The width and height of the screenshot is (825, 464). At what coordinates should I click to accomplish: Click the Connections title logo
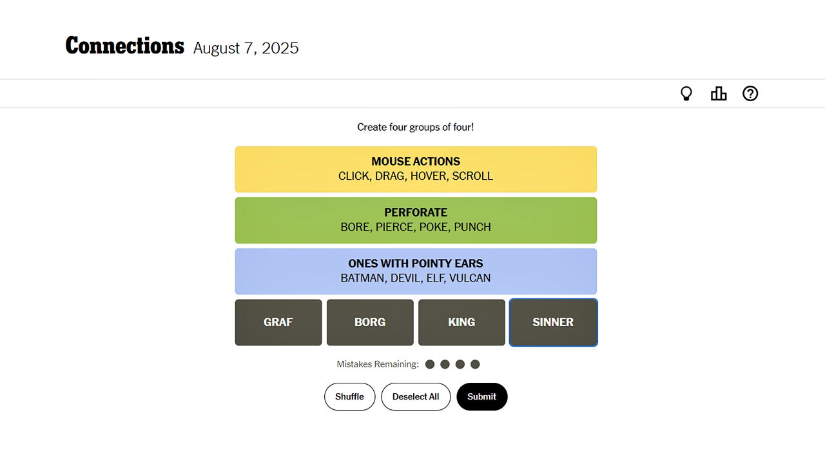[125, 46]
